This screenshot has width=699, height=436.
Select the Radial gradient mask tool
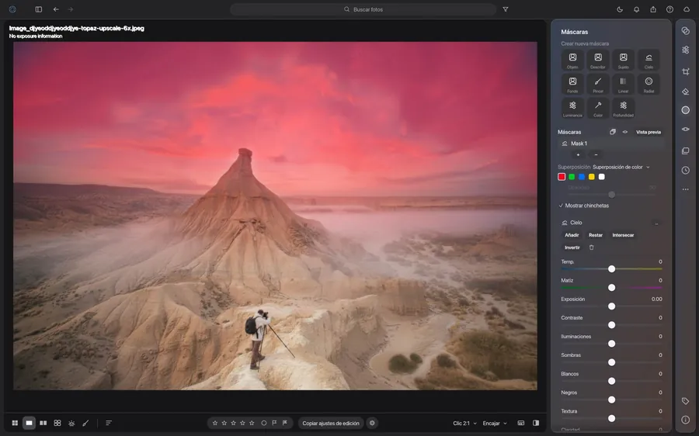[649, 85]
